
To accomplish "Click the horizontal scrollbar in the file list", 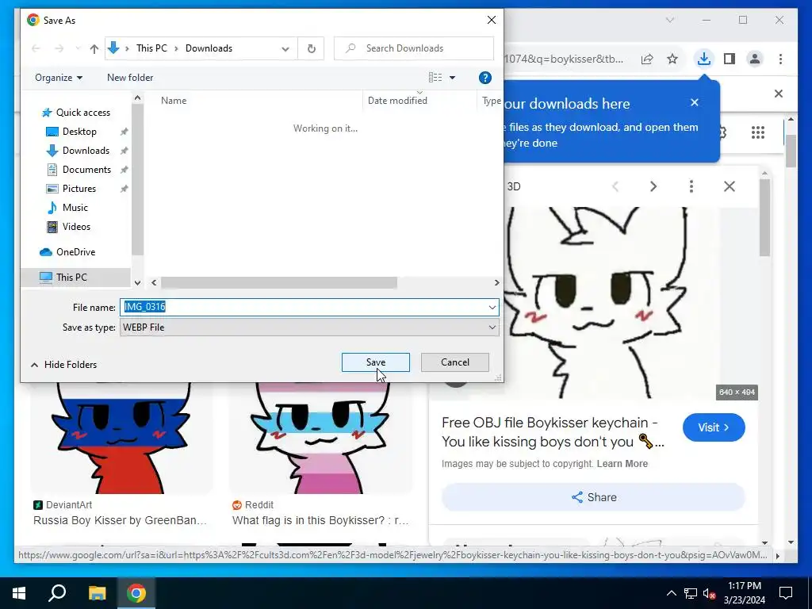I will pyautogui.click(x=278, y=283).
